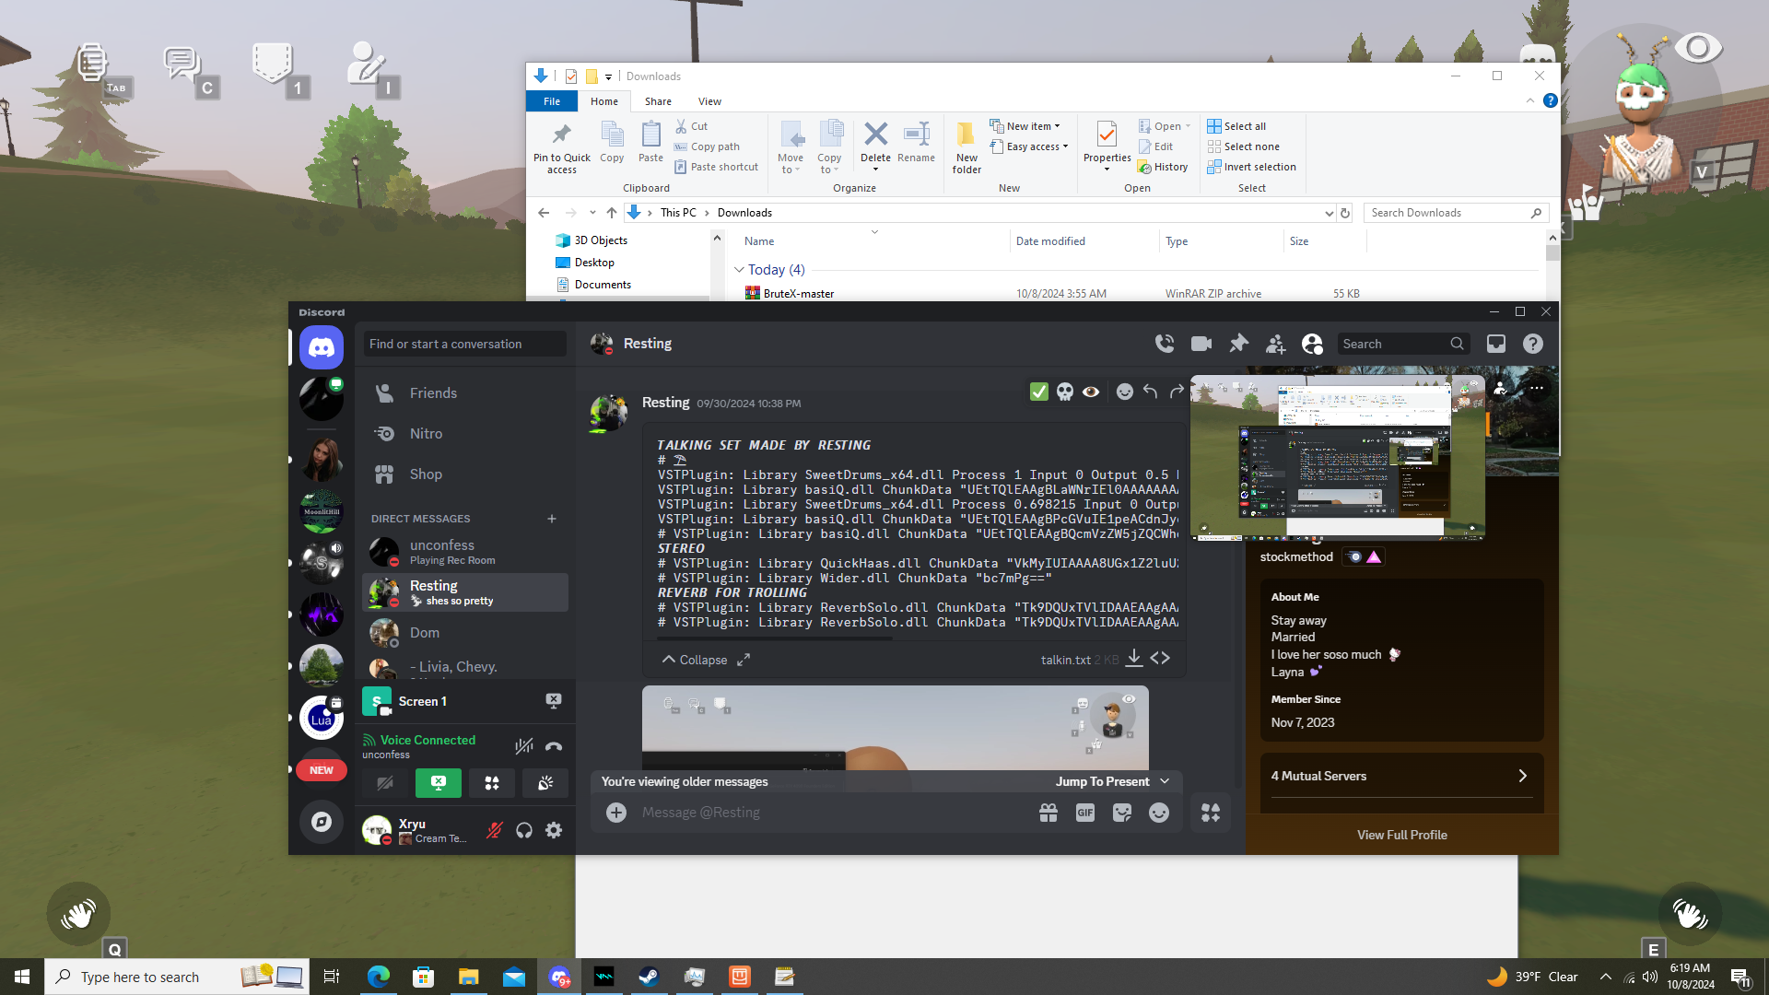Toggle screen share button in voice panel
The width and height of the screenshot is (1769, 995).
click(439, 783)
